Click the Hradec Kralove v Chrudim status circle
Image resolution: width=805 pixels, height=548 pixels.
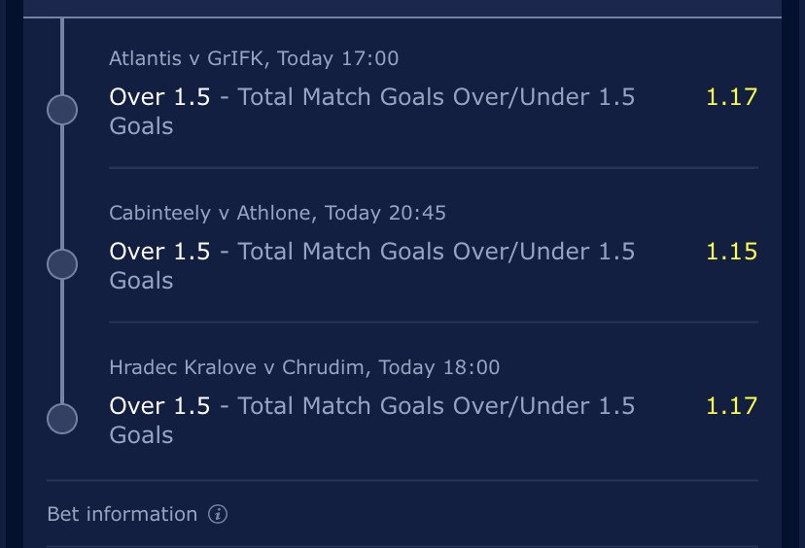tap(62, 419)
